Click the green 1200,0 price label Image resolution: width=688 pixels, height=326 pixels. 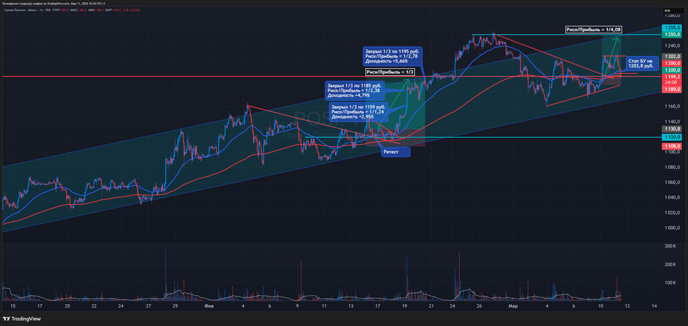coord(671,69)
